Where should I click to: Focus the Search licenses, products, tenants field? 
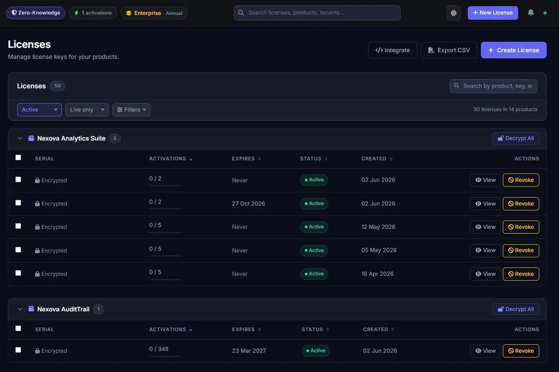pyautogui.click(x=317, y=13)
